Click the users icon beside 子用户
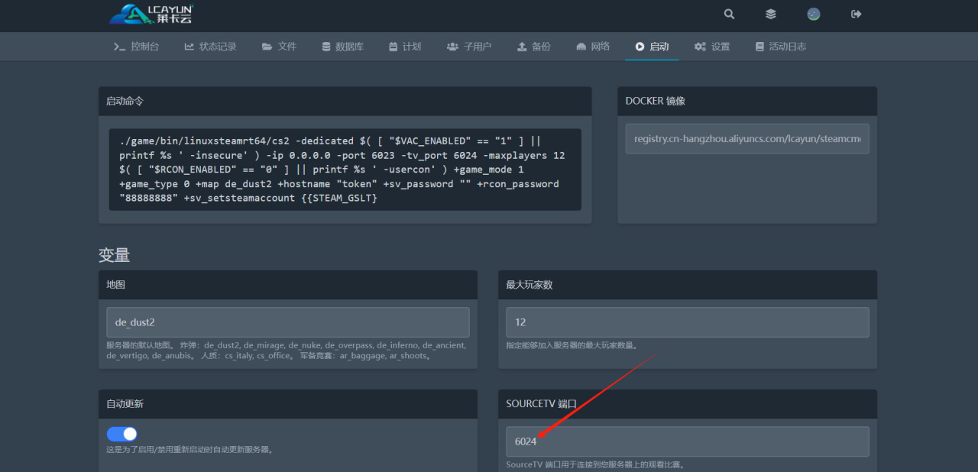The image size is (978, 472). coord(452,47)
